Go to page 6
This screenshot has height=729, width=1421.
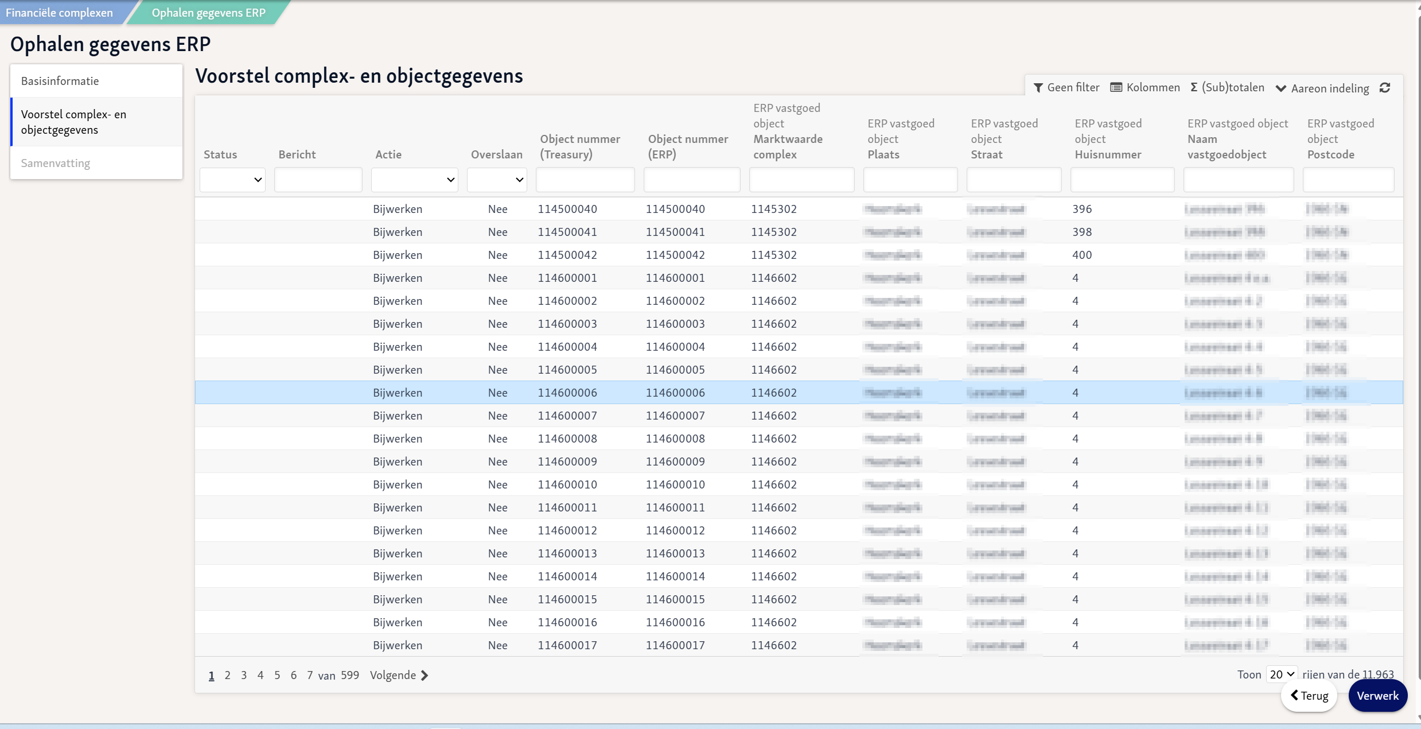click(294, 675)
